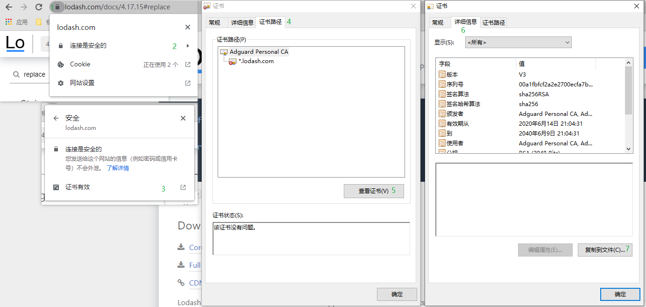This screenshot has height=307, width=646.
Task: Click the 查看证书(V) button
Action: pyautogui.click(x=374, y=191)
